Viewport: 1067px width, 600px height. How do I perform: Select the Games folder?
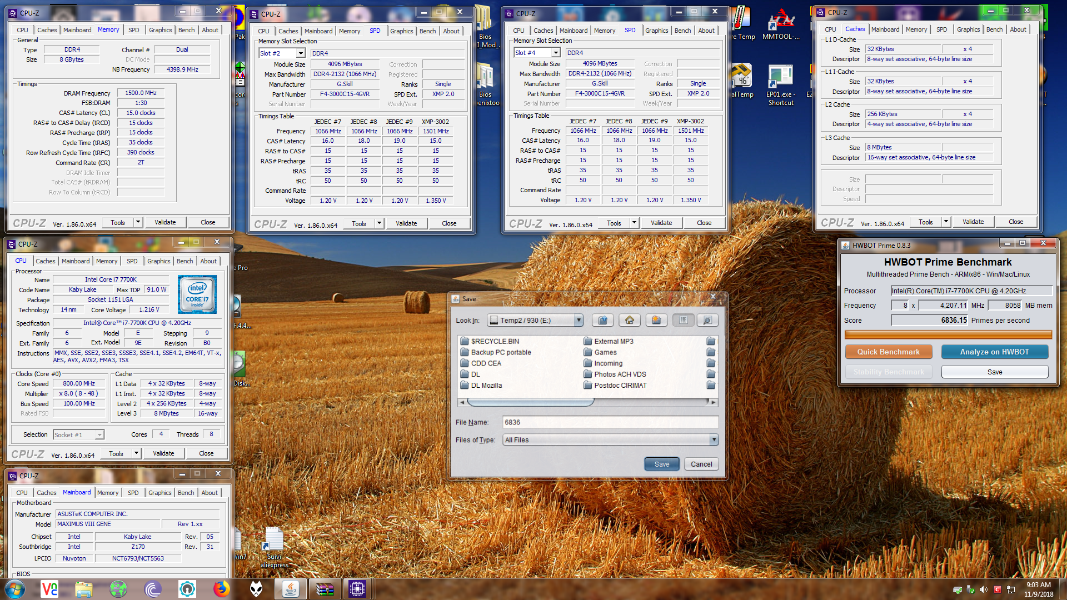coord(600,352)
